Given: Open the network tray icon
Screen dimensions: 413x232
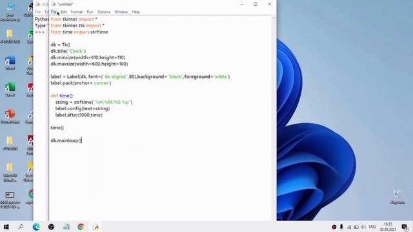Looking at the screenshot, I should click(x=349, y=227).
